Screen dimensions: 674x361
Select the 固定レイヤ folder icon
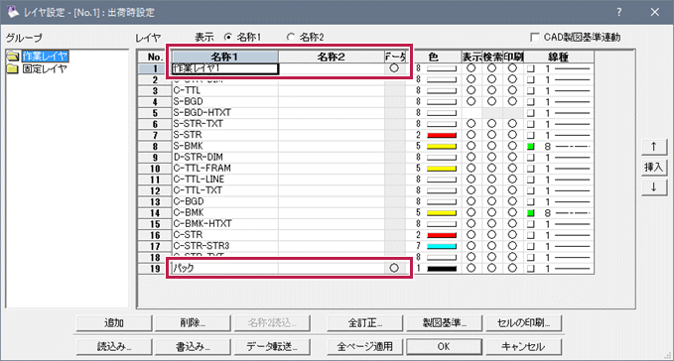click(x=13, y=68)
